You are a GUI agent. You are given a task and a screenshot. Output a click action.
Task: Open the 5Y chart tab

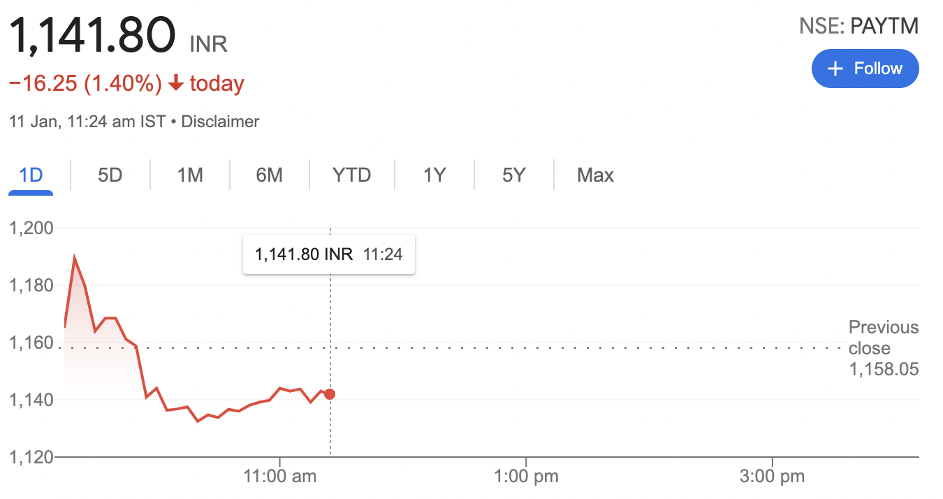[513, 175]
